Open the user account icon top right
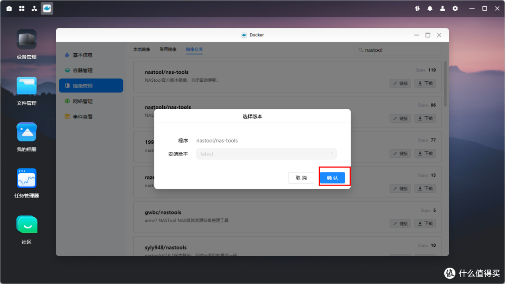The image size is (505, 284). [442, 8]
